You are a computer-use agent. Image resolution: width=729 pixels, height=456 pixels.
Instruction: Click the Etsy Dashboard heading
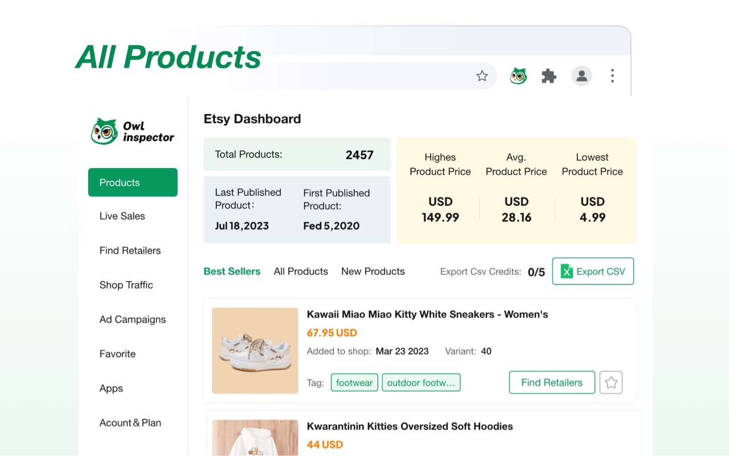click(252, 119)
